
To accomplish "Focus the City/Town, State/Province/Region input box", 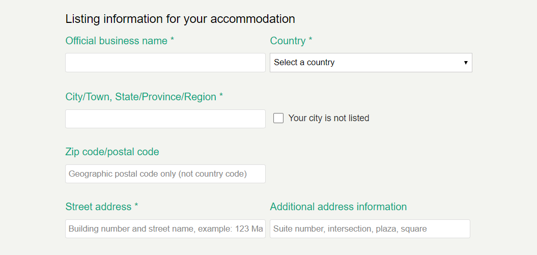I will [x=165, y=119].
